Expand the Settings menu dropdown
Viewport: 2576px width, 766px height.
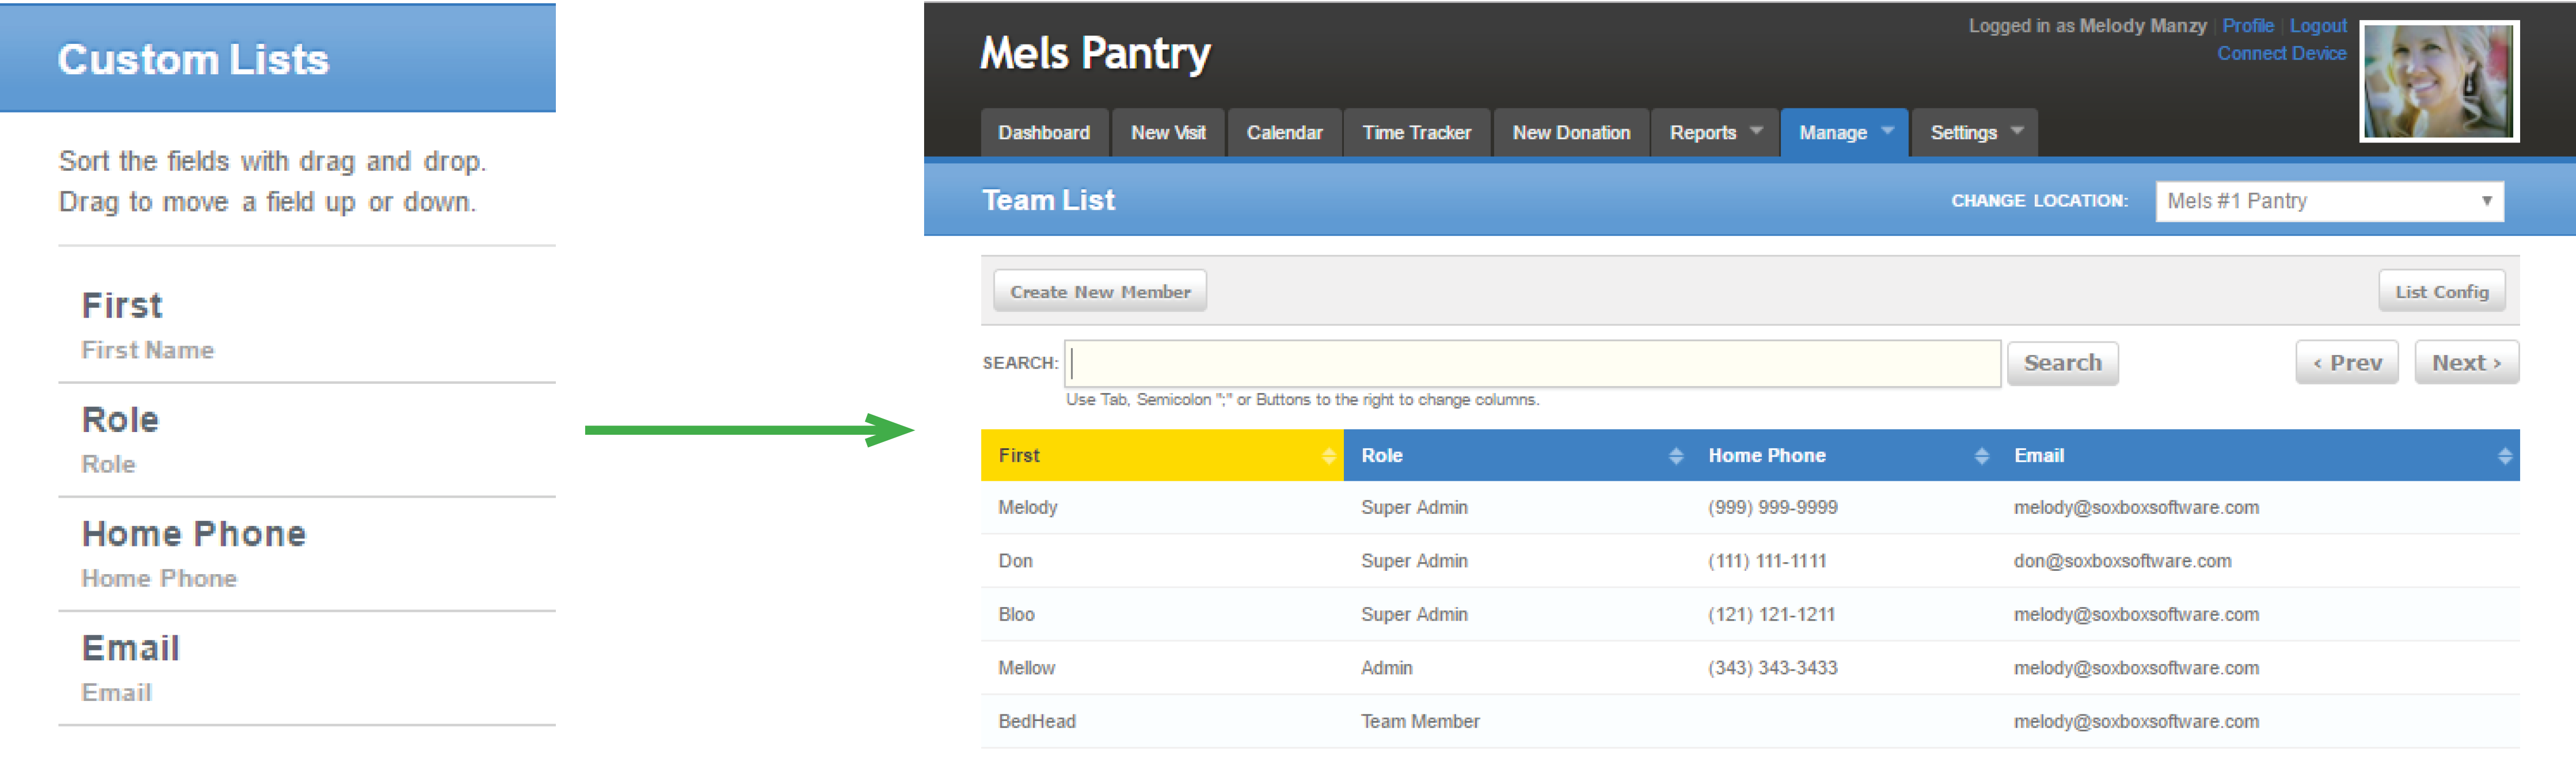pos(2017,131)
